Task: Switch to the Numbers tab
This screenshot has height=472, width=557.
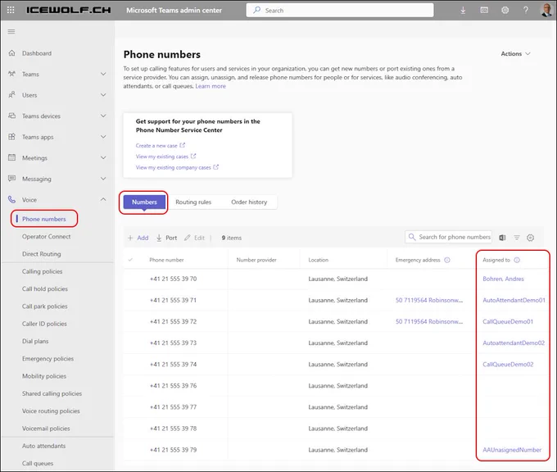Action: [144, 202]
